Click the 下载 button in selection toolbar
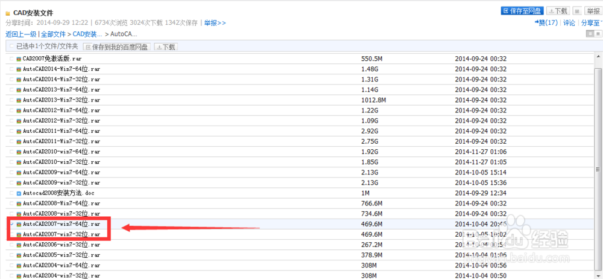This screenshot has width=603, height=279. click(166, 47)
